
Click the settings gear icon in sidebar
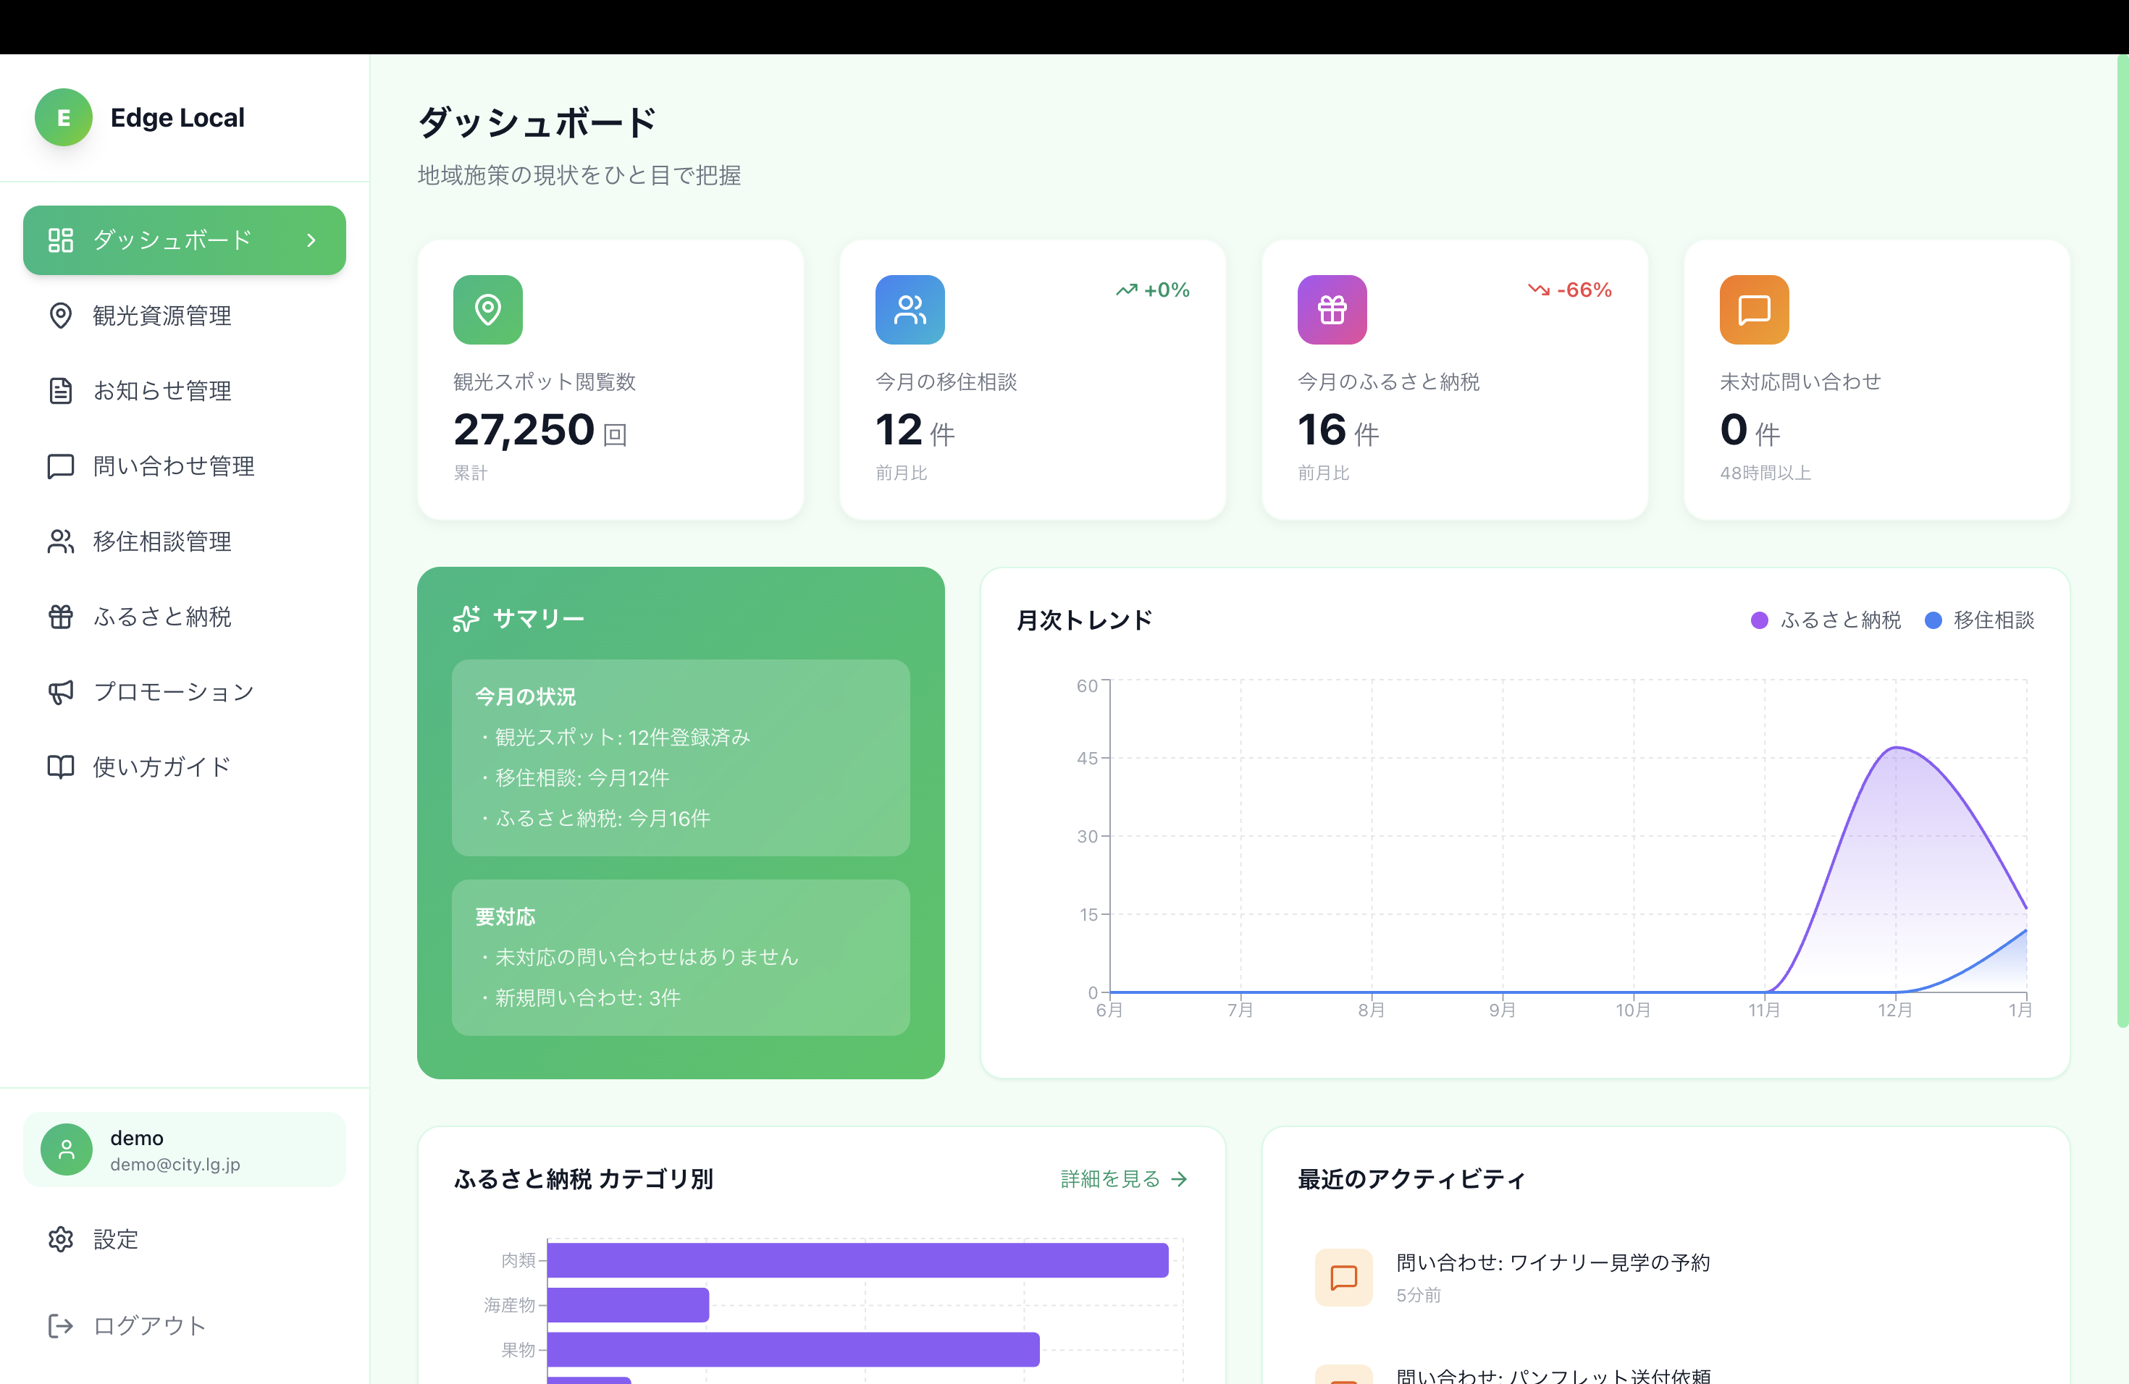pos(61,1239)
